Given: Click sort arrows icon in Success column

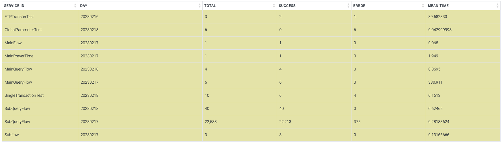Looking at the screenshot, I should point(348,6).
